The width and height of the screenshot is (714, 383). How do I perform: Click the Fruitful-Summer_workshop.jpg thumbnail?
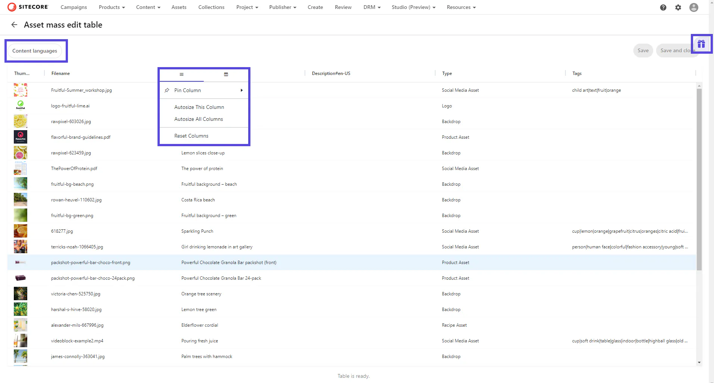[21, 90]
